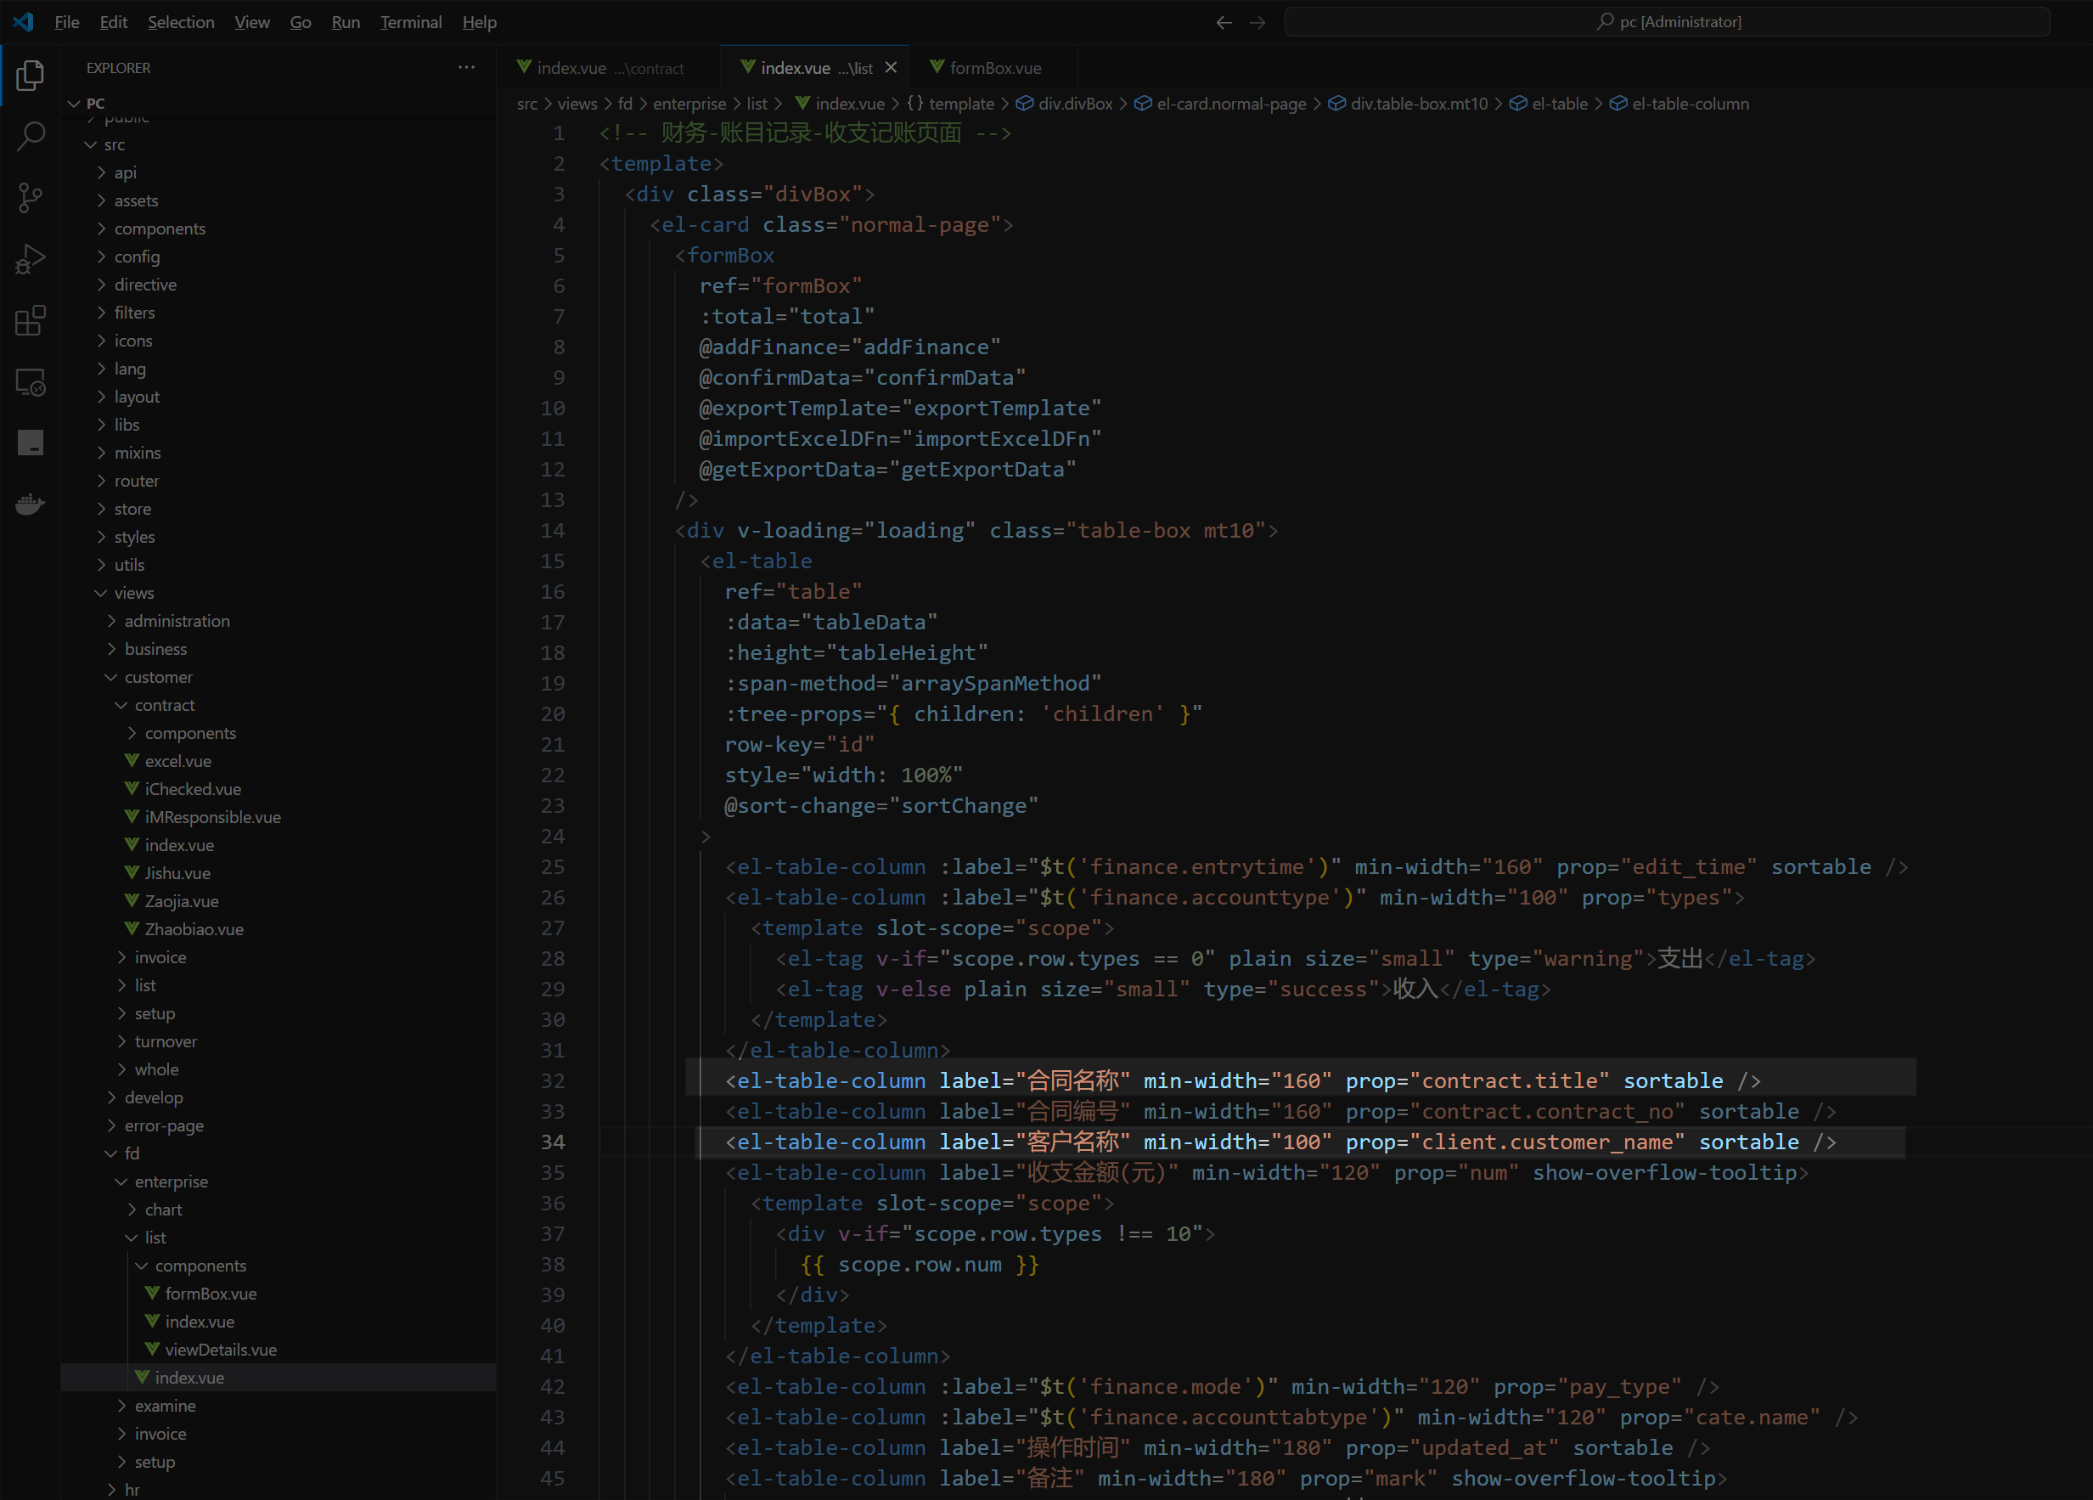Image resolution: width=2093 pixels, height=1500 pixels.
Task: Open the Run menu
Action: [346, 22]
